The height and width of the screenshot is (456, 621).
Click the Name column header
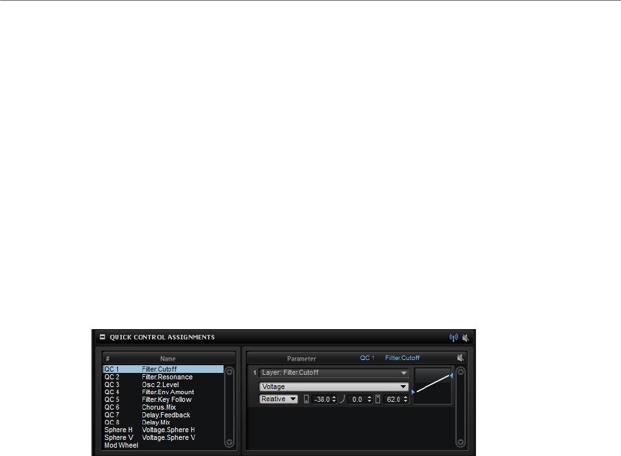click(x=168, y=359)
